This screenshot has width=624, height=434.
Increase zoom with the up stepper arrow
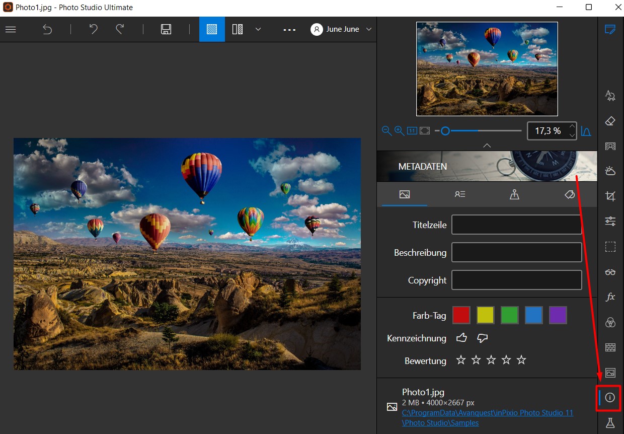pyautogui.click(x=572, y=126)
